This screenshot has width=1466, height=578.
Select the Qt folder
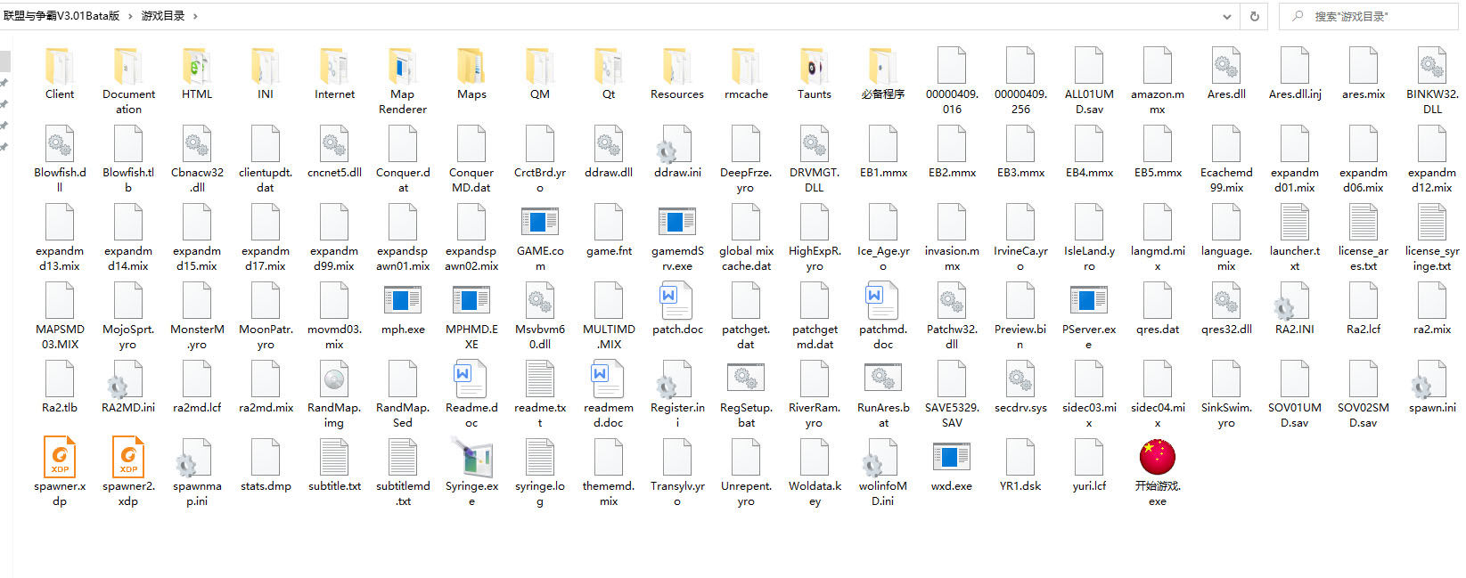[x=609, y=66]
